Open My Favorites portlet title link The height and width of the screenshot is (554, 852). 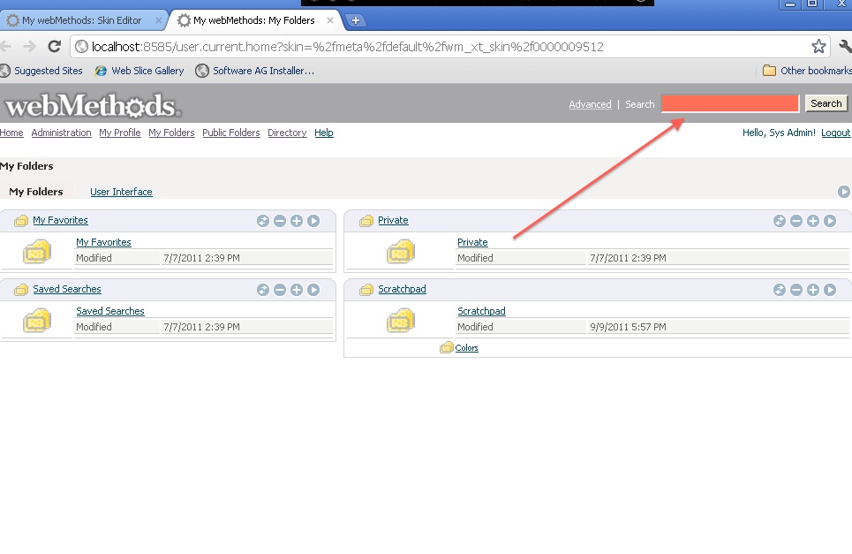60,220
